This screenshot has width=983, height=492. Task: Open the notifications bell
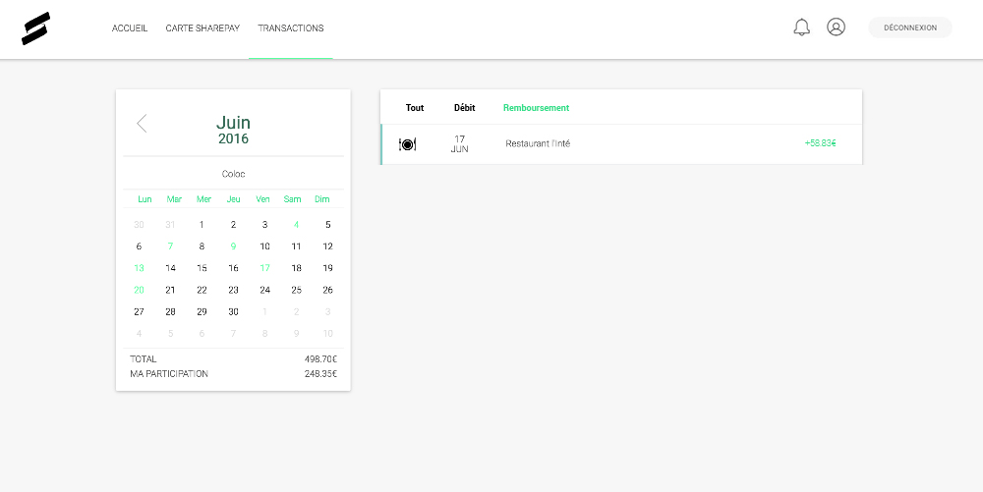[x=801, y=27]
